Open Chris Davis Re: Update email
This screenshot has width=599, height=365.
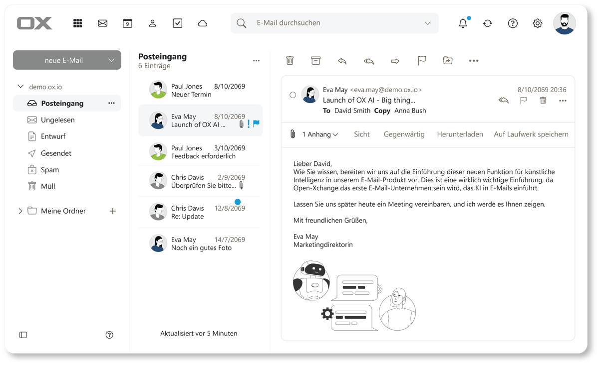[x=200, y=212]
